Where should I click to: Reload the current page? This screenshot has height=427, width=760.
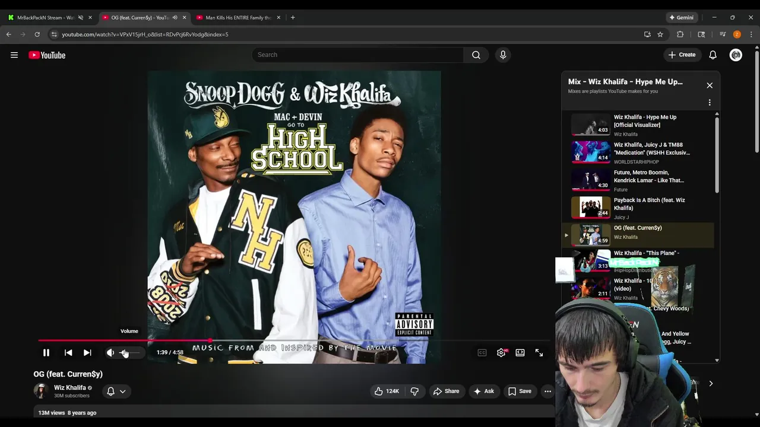click(x=37, y=34)
